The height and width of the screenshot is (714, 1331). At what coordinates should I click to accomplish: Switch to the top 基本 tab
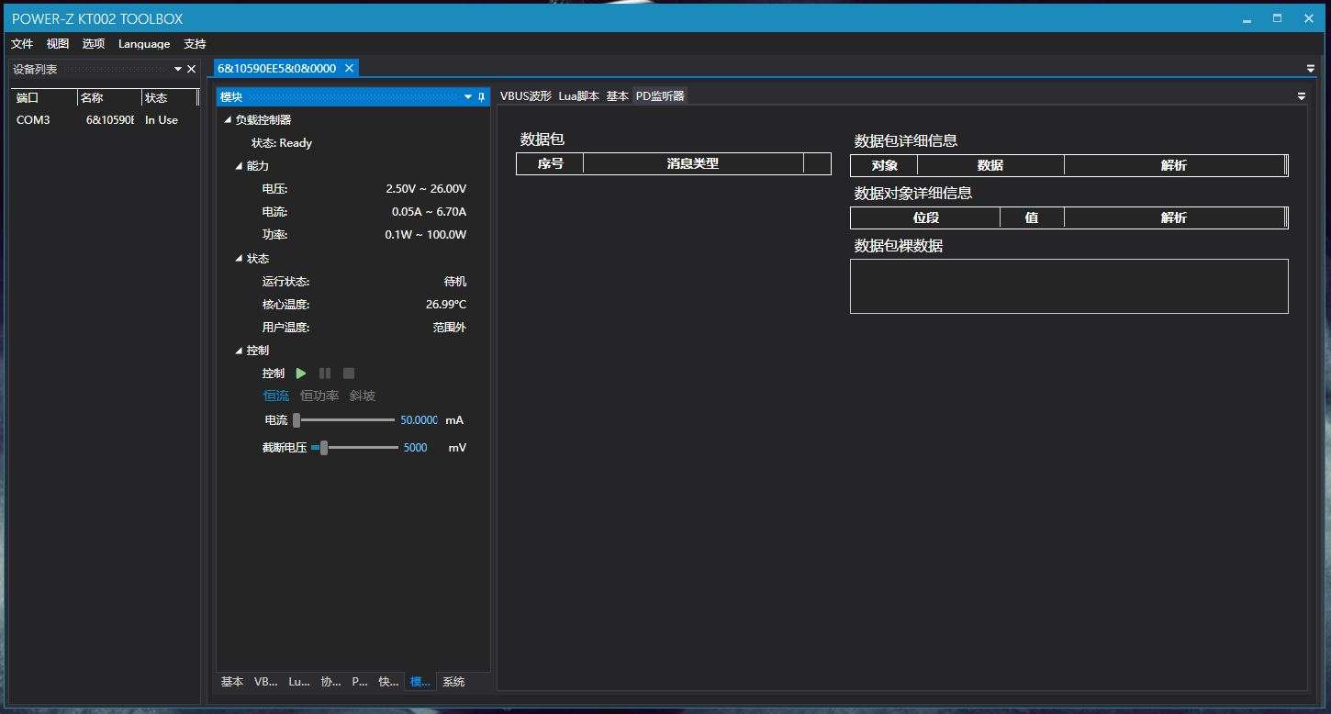pyautogui.click(x=618, y=96)
